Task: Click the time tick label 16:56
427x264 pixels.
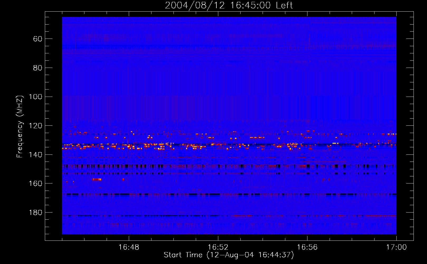Action: [x=307, y=247]
